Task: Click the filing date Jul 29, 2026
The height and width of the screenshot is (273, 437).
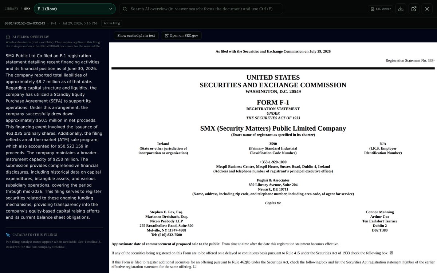Action: (x=79, y=23)
